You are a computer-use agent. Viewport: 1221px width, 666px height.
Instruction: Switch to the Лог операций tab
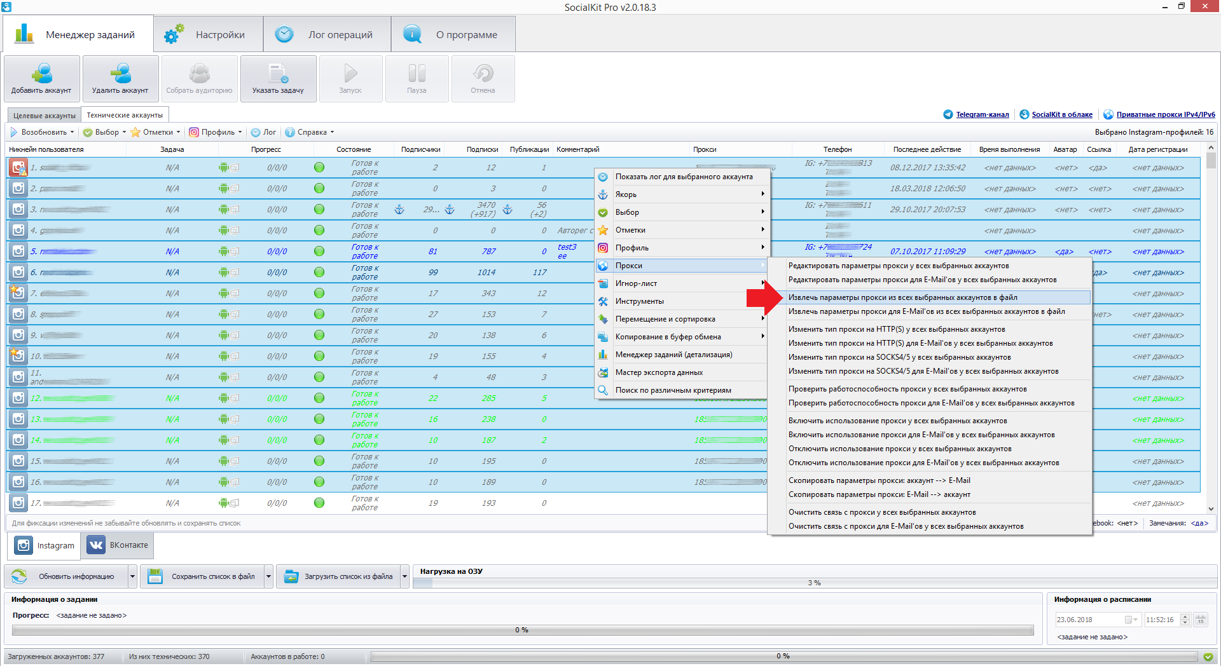click(x=327, y=34)
